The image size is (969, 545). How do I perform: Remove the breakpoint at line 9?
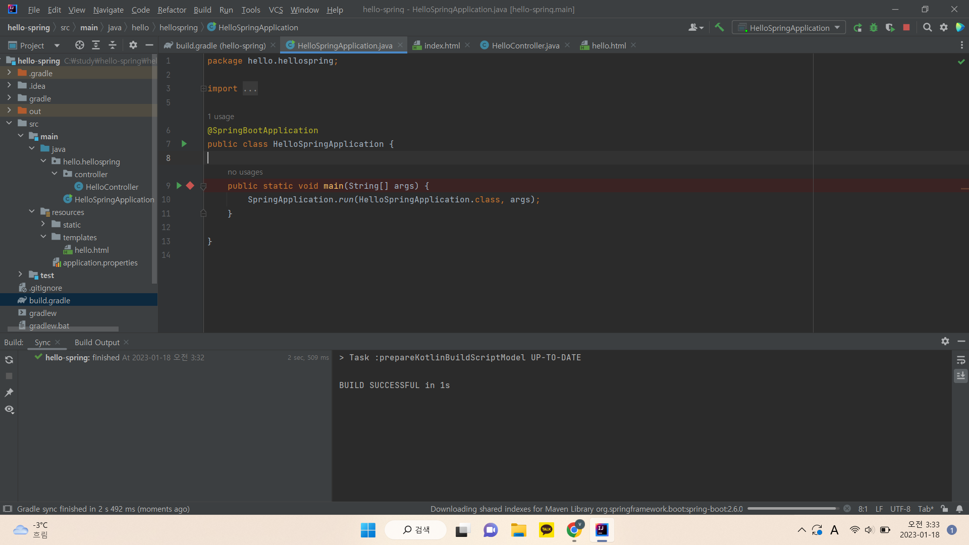click(190, 186)
